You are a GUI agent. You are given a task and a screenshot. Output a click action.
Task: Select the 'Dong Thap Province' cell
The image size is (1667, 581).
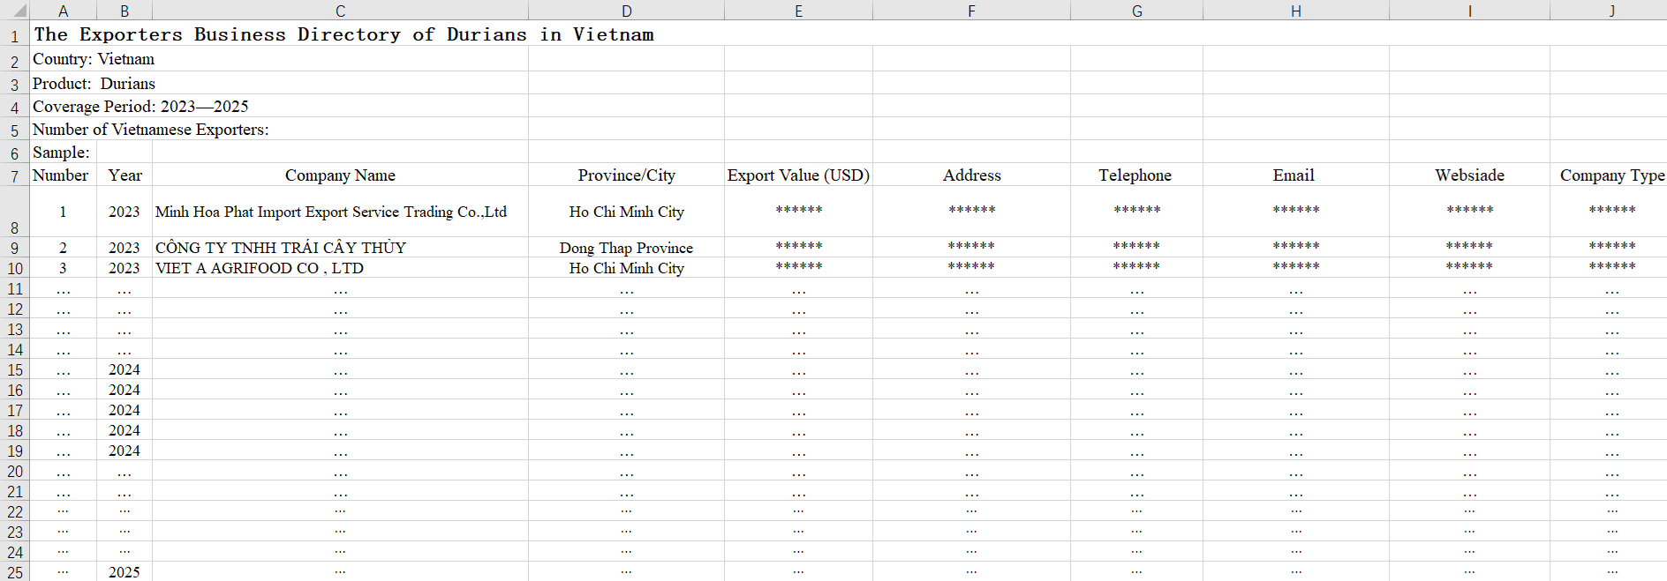pyautogui.click(x=626, y=248)
